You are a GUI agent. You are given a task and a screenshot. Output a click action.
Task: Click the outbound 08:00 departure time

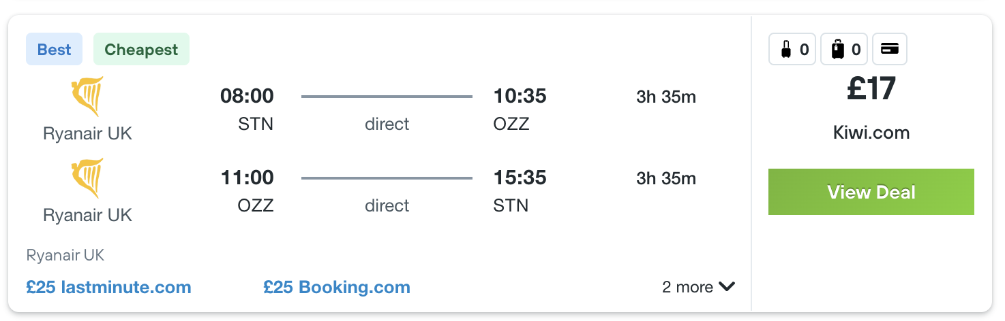tap(247, 97)
